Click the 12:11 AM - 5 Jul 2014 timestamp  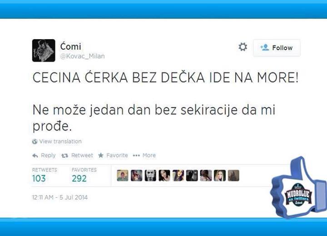60,197
